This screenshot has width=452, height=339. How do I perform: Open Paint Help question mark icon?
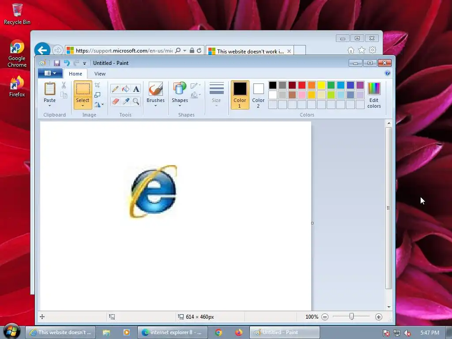[388, 73]
